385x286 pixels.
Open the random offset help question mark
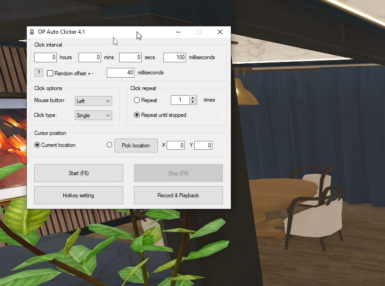pos(39,73)
